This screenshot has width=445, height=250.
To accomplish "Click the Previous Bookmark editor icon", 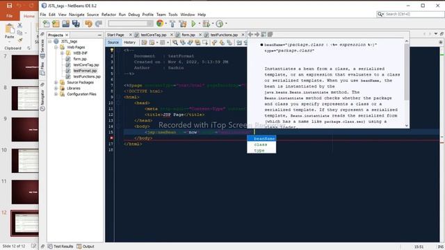I will [x=214, y=42].
